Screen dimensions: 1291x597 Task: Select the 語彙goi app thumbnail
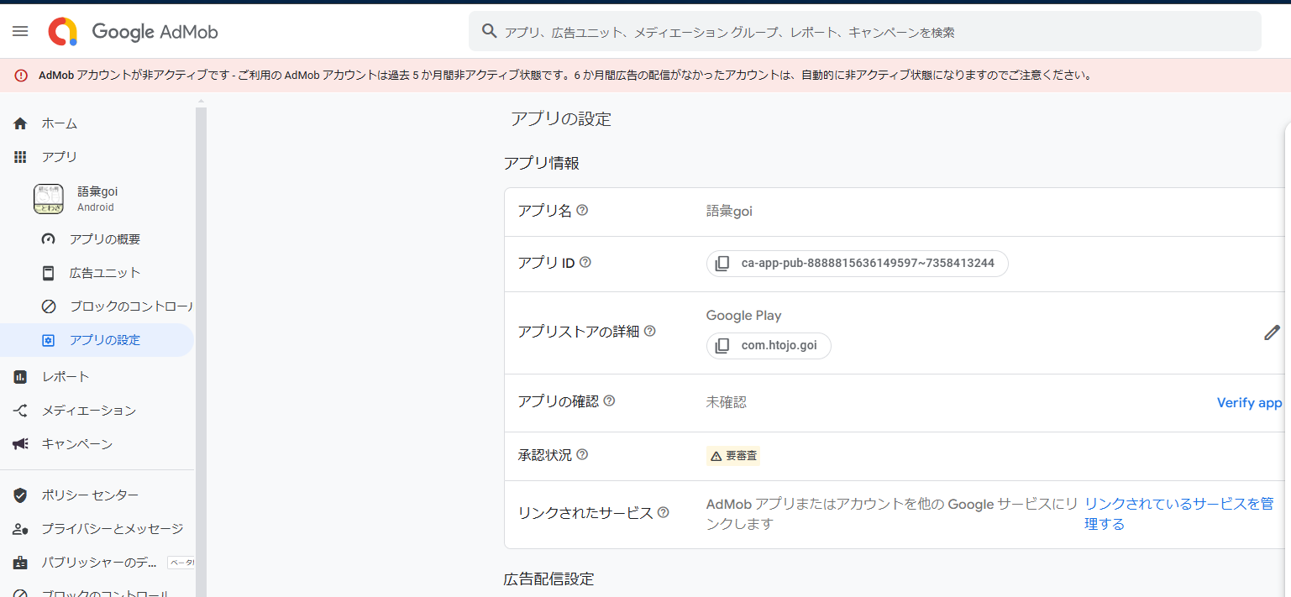tap(49, 199)
